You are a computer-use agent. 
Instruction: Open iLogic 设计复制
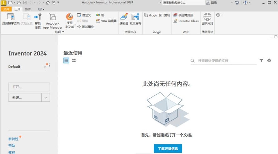tap(157, 15)
